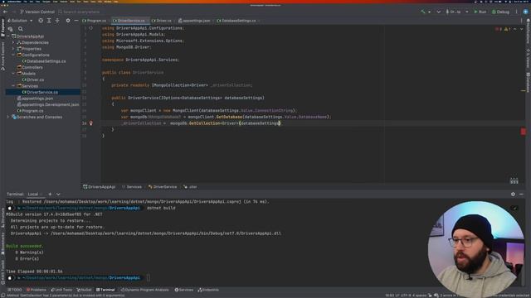Hide the Explorer panel with minus icon
This screenshot has width=531, height=298.
tap(76, 21)
